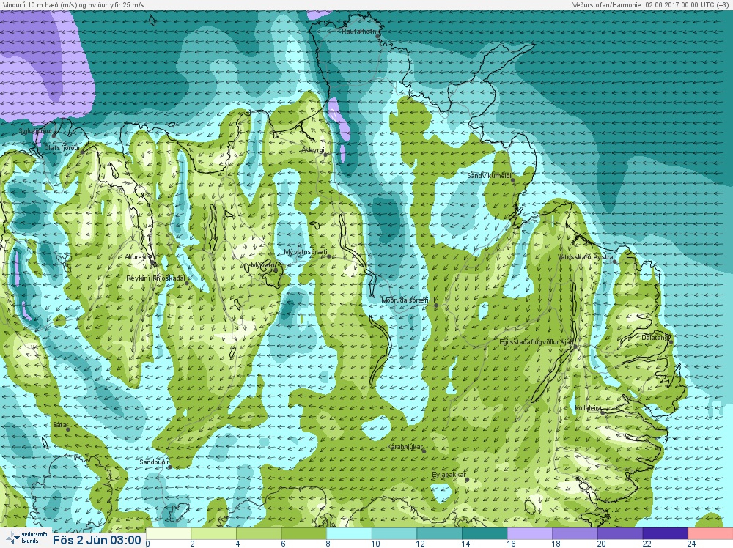Click the Raufarhöfn station label

pyautogui.click(x=358, y=32)
